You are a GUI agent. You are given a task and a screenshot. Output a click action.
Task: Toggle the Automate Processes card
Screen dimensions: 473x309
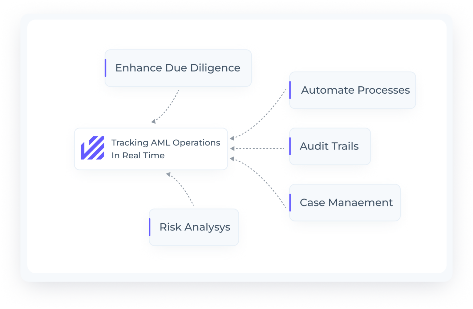pos(352,90)
